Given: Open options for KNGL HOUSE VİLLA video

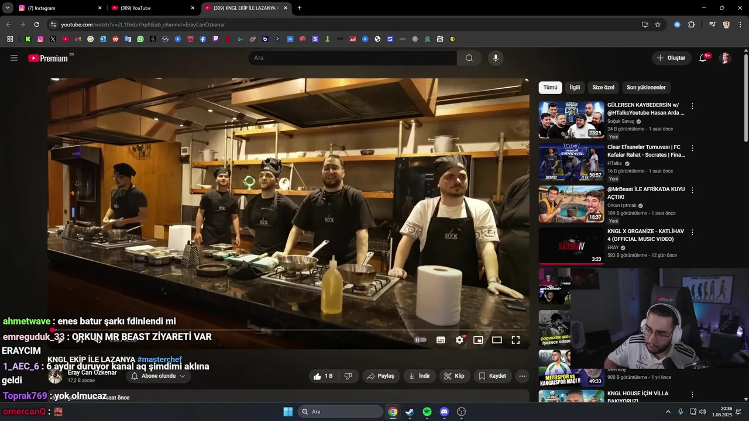Looking at the screenshot, I should pyautogui.click(x=692, y=395).
